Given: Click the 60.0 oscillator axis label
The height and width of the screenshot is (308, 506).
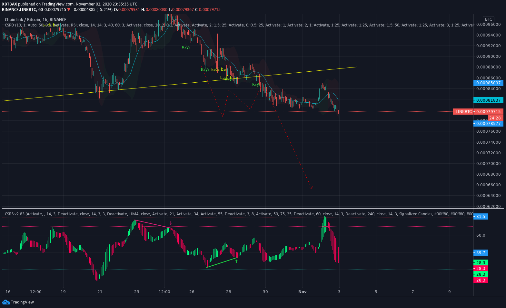Looking at the screenshot, I should (481, 235).
